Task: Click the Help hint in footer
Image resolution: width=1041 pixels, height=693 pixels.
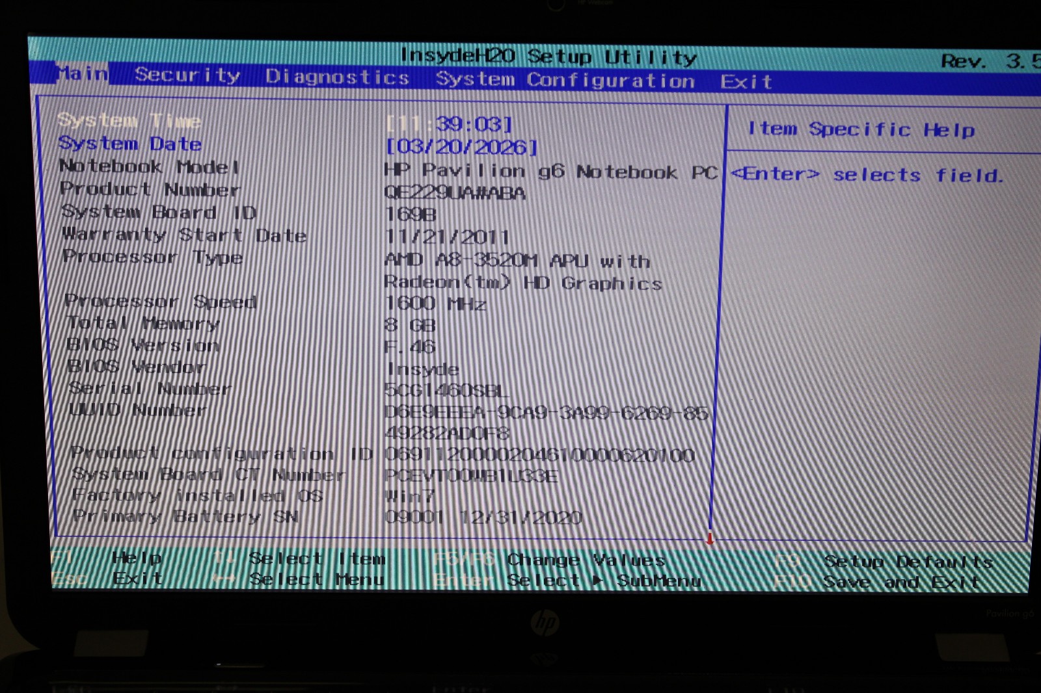Action: (136, 557)
